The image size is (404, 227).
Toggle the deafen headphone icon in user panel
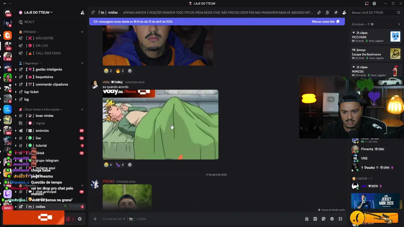pos(68,219)
